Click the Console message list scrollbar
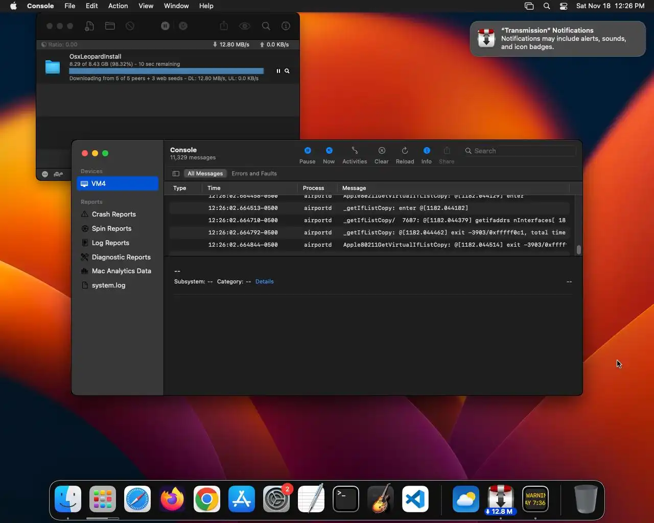 pyautogui.click(x=578, y=250)
